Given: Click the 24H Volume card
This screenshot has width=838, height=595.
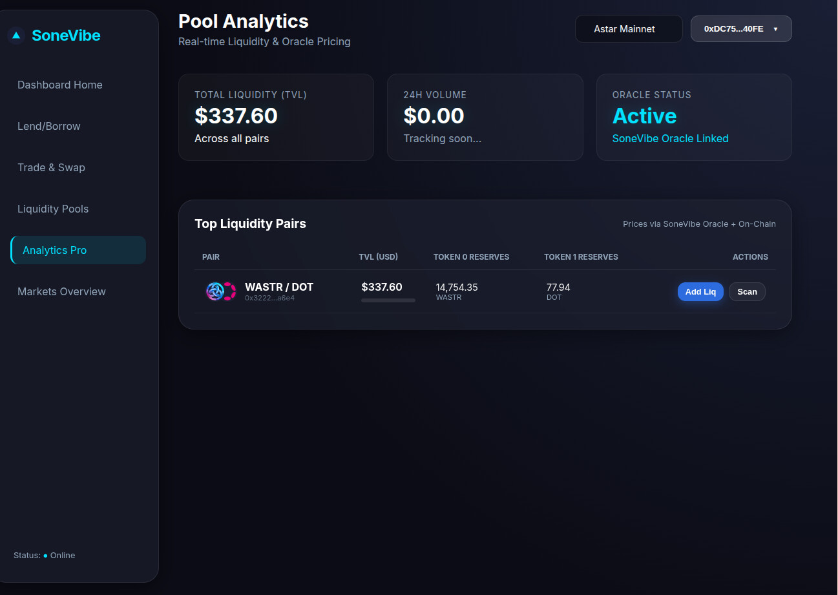Looking at the screenshot, I should pos(485,117).
